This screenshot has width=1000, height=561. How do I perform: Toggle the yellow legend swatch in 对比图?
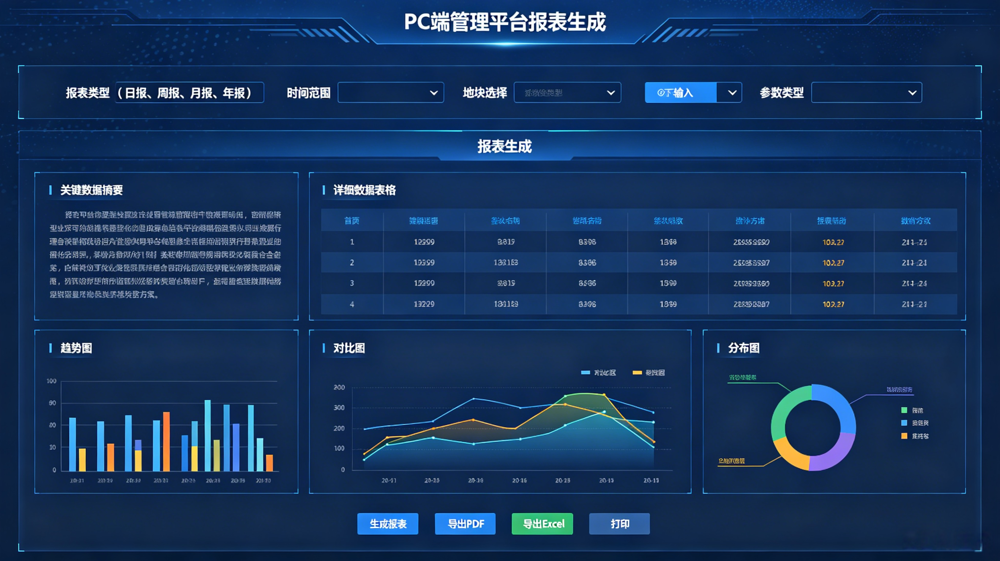(x=637, y=373)
